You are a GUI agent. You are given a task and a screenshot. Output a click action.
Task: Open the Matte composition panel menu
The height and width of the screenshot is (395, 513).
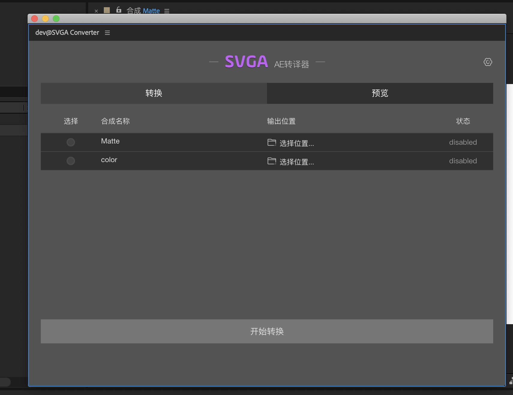167,11
